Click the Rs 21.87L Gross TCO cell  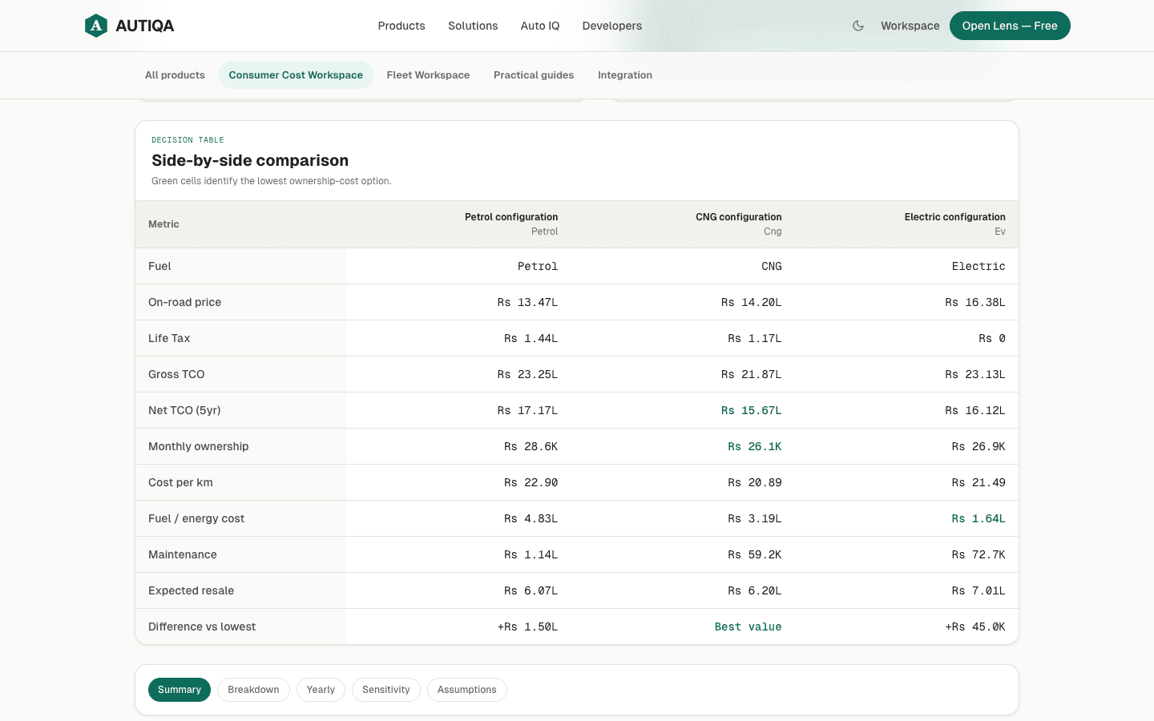tap(751, 374)
